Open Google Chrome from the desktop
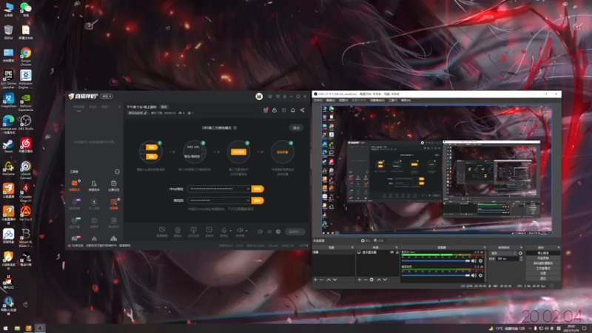Screen dimensions: 592x333 [26, 56]
